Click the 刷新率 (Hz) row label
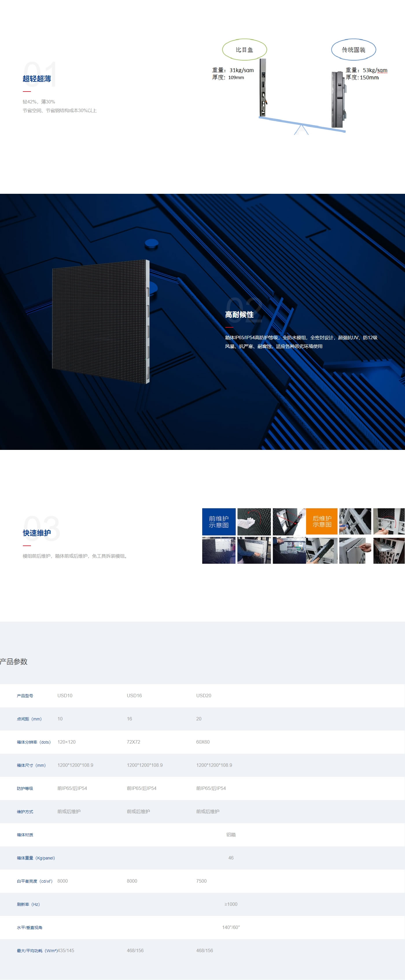Screen dimensions: 405x980 click(x=28, y=904)
